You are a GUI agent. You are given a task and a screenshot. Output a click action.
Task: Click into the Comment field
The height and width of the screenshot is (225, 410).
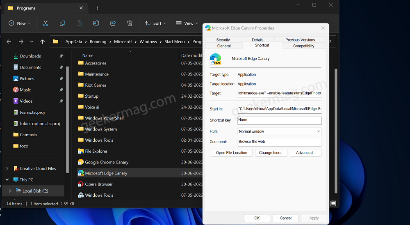tap(280, 142)
